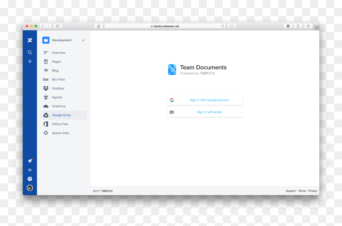Click the OneDrive cloud icon

[x=46, y=106]
